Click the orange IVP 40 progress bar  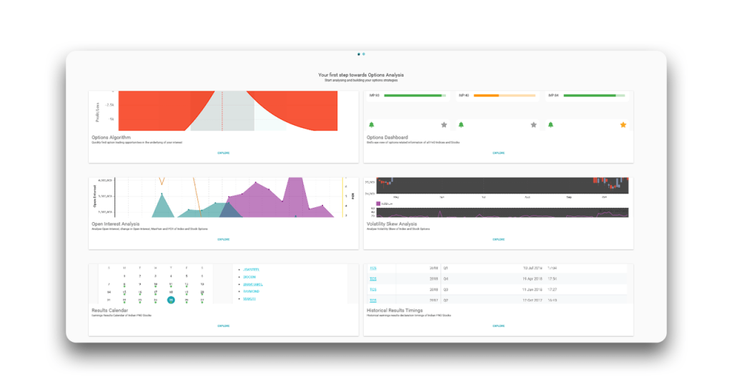tap(504, 96)
